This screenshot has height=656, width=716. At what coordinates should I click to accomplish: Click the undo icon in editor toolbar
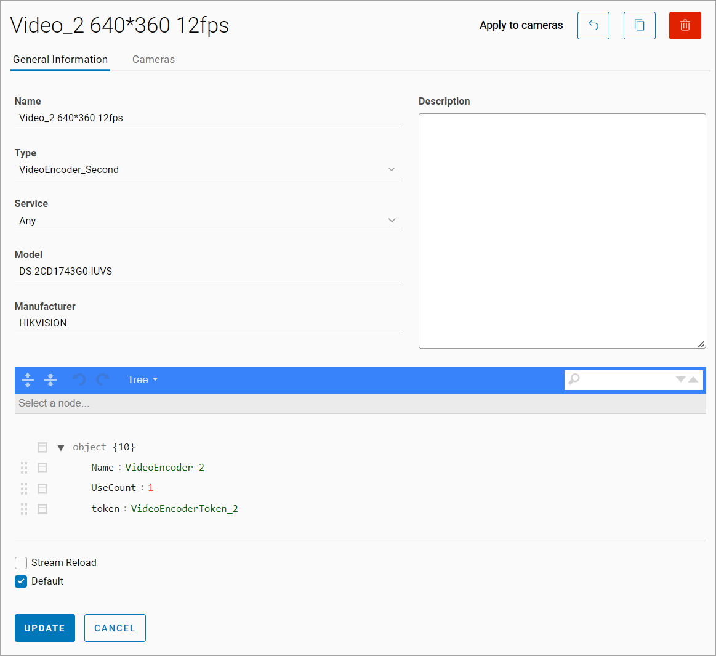[x=79, y=380]
